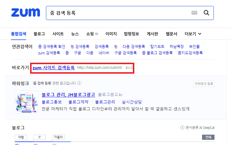Image resolution: width=231 pixels, height=145 pixels.
Task: Click the 전체 button in blog section
Action: (208, 137)
